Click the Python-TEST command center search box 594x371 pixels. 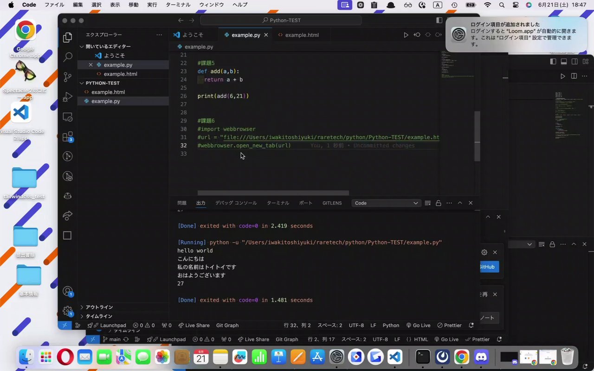pos(281,20)
